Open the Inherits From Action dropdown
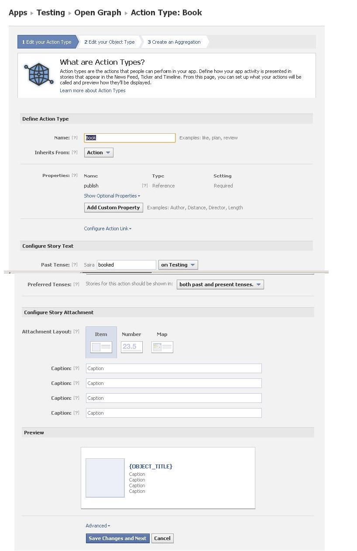Viewport: 357px width, 551px height. pos(99,152)
